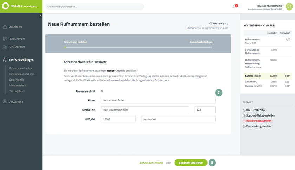Open the notification bell with badge
This screenshot has width=295, height=170.
coord(235,6)
